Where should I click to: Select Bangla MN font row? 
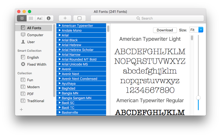tap(81, 93)
